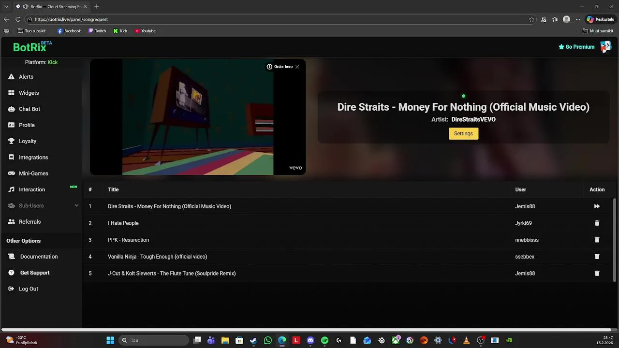Open a new browser tab

pyautogui.click(x=97, y=6)
